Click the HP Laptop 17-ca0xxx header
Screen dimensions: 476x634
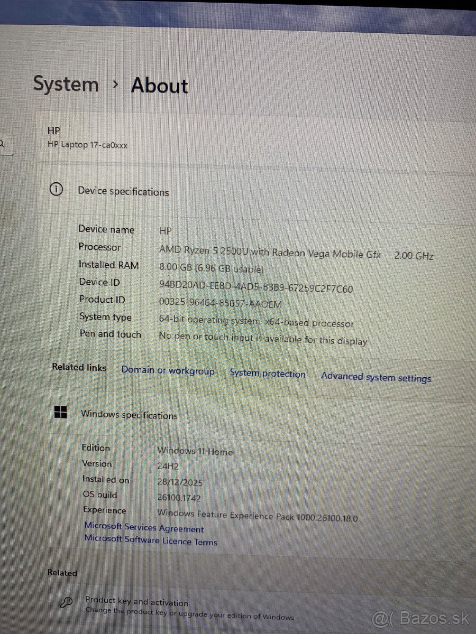point(87,145)
